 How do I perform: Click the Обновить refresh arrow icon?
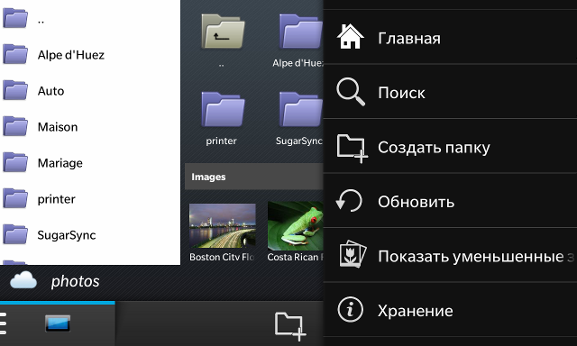[349, 201]
